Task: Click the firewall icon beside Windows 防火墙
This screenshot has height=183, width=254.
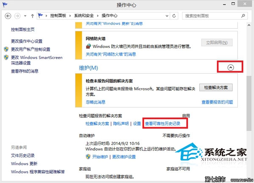Action: [88, 46]
